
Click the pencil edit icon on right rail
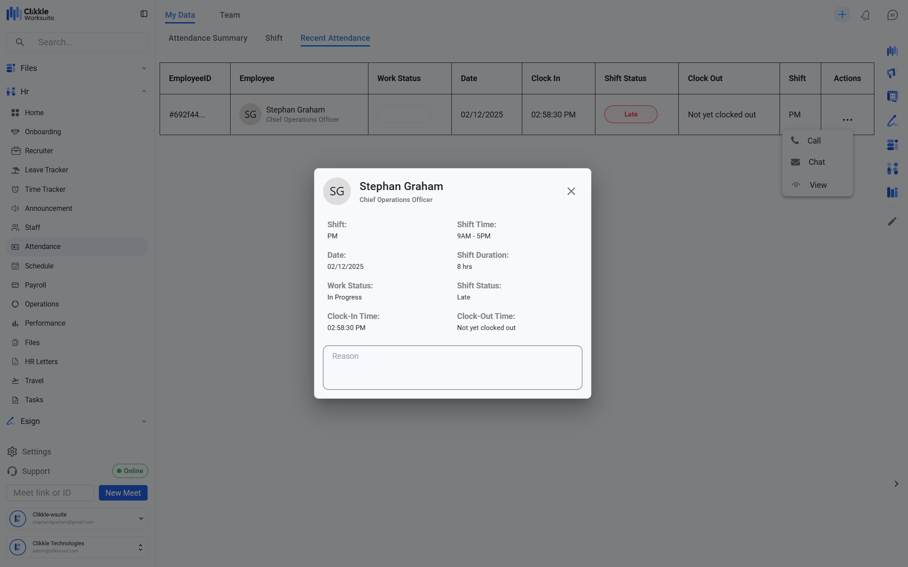pyautogui.click(x=892, y=221)
